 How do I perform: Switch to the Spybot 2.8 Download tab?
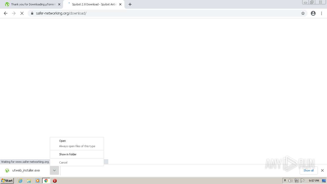point(94,4)
